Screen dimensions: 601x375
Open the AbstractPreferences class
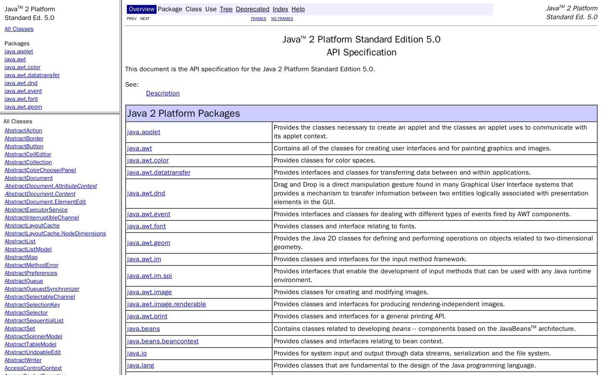[31, 273]
